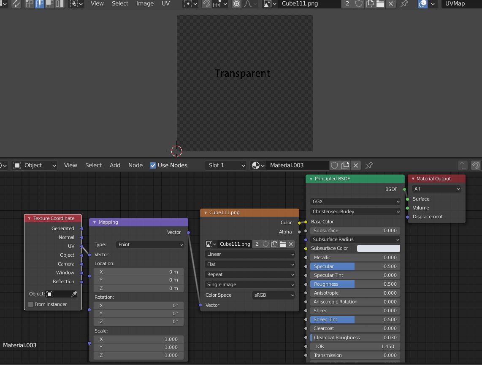Viewport: 482px width, 365px height.
Task: Open image browse dropdown in texture node
Action: (x=211, y=244)
